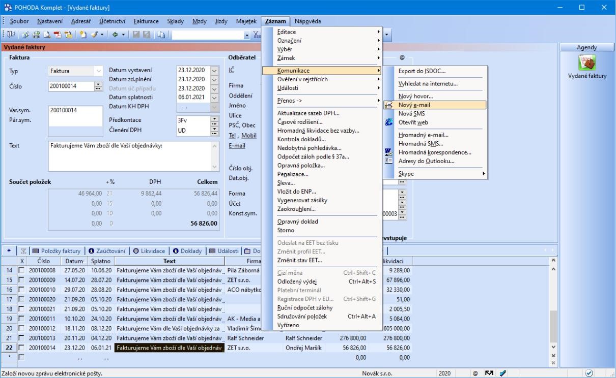Tick checkbox for invoice 200100013
616x378 pixels.
point(22,337)
